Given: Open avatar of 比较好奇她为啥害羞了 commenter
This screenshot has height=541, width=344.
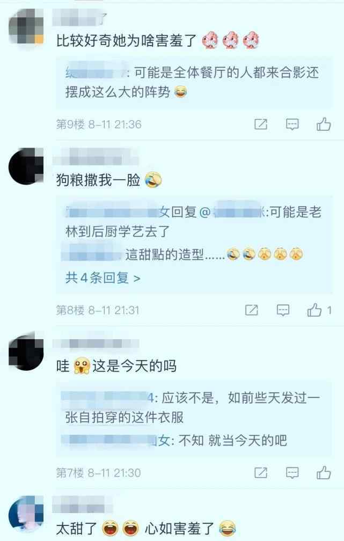Looking at the screenshot, I should coord(27,27).
